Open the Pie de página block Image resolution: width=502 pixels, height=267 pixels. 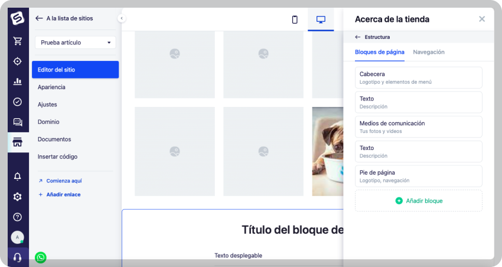point(419,176)
